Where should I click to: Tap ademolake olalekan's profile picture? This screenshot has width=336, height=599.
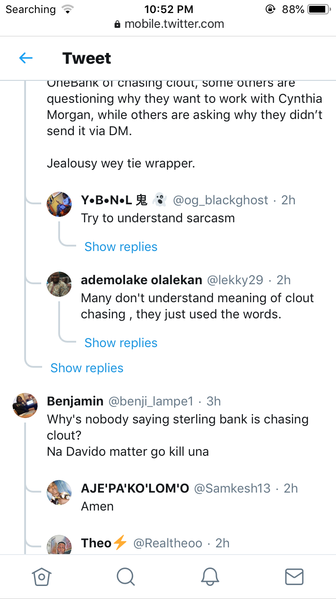pyautogui.click(x=59, y=284)
